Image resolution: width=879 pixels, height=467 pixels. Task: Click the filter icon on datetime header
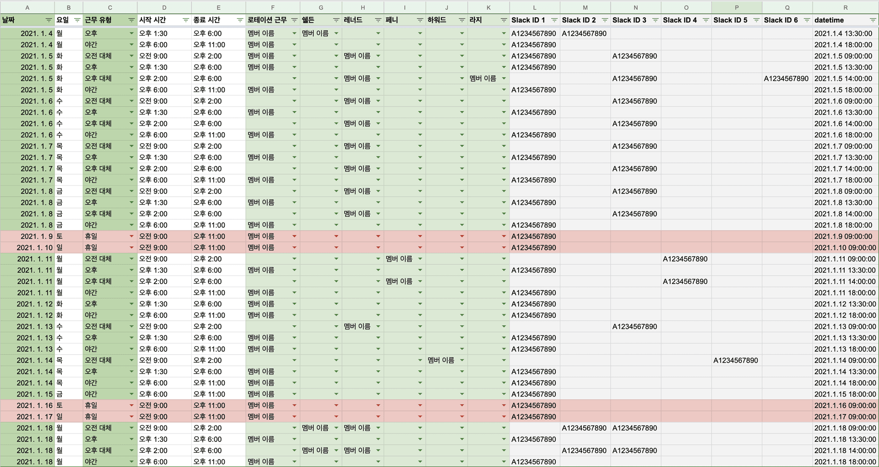point(873,20)
